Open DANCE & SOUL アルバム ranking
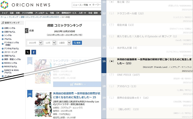The width and height of the screenshot is (193, 119). [x=12, y=71]
